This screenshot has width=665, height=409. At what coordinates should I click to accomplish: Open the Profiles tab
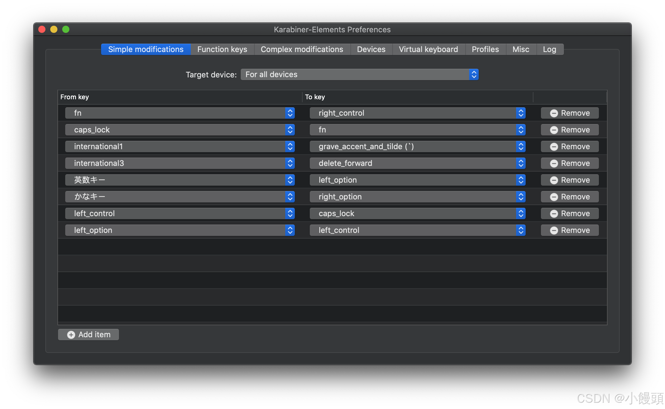point(485,49)
